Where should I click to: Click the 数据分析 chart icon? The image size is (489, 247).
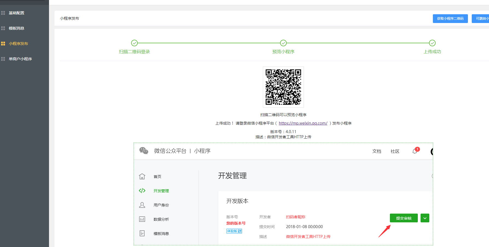click(142, 219)
